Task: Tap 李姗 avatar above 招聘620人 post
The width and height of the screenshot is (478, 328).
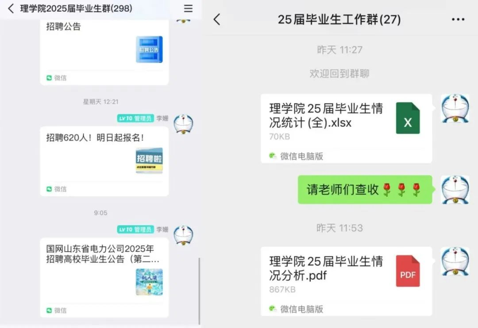Action: coord(183,124)
